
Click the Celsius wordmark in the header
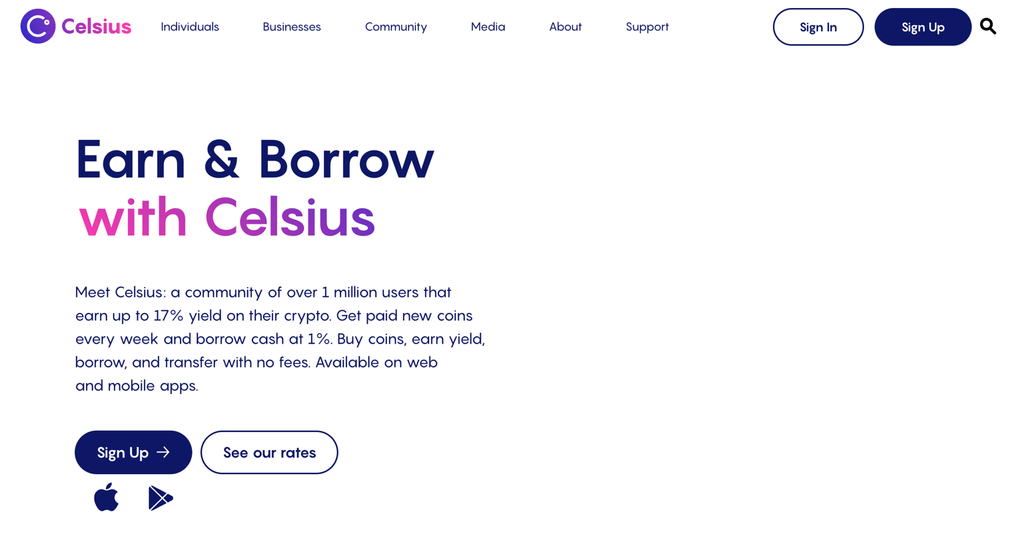click(97, 27)
